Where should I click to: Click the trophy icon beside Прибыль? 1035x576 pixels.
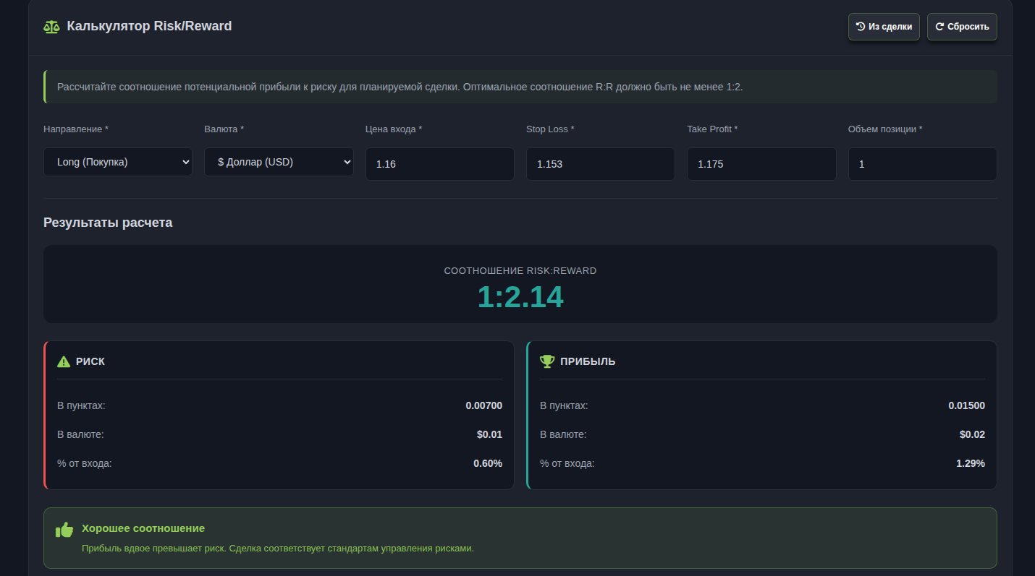[x=547, y=361]
